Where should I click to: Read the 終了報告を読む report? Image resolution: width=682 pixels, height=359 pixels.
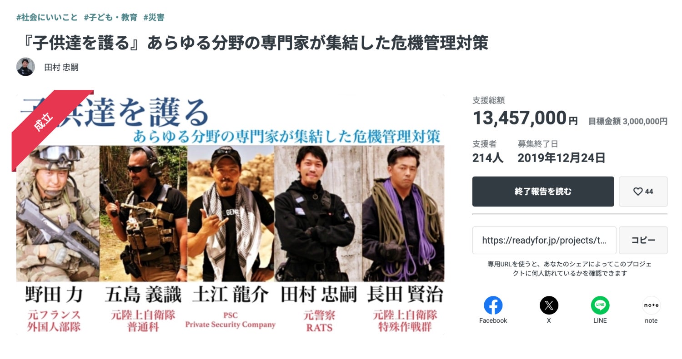pos(543,192)
